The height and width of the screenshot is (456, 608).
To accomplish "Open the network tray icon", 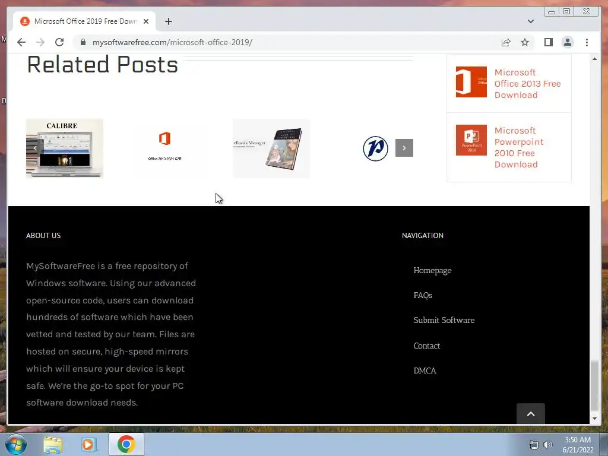I will [534, 445].
